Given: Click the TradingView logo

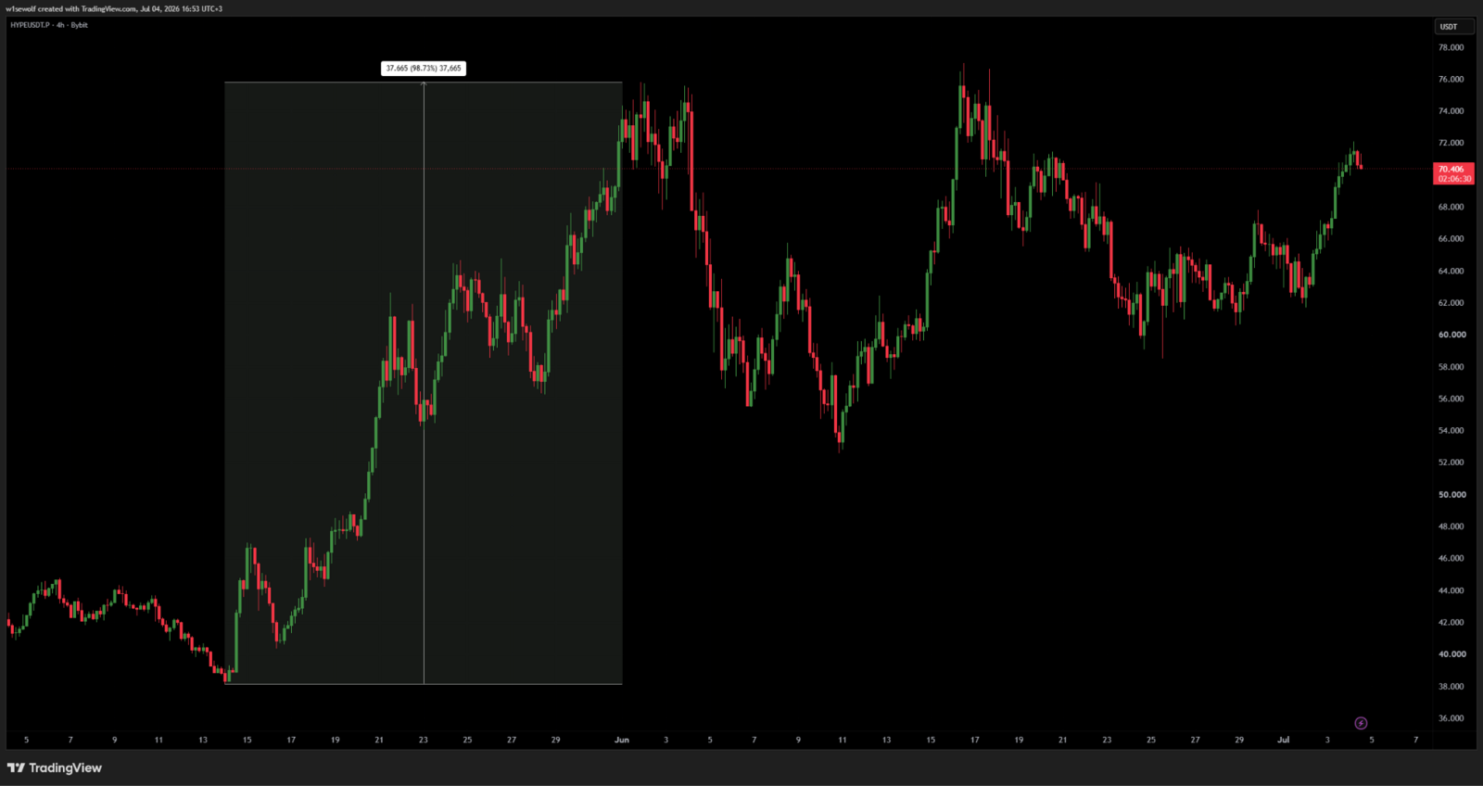Looking at the screenshot, I should (x=55, y=767).
